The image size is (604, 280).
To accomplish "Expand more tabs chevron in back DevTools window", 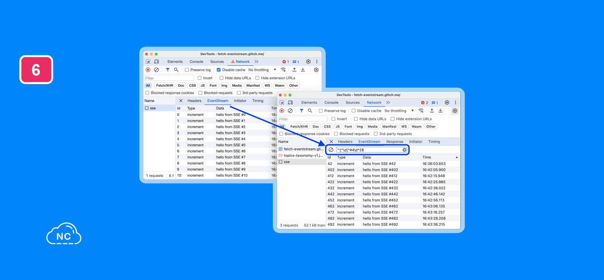I will tap(256, 62).
